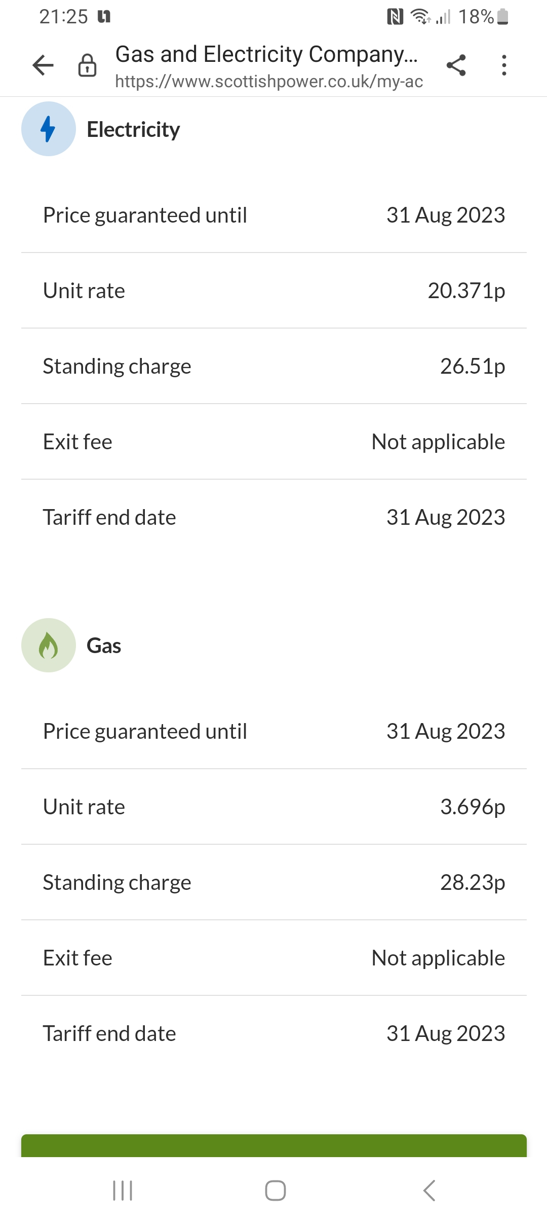
Task: Tap the browser back arrow
Action: tap(43, 65)
